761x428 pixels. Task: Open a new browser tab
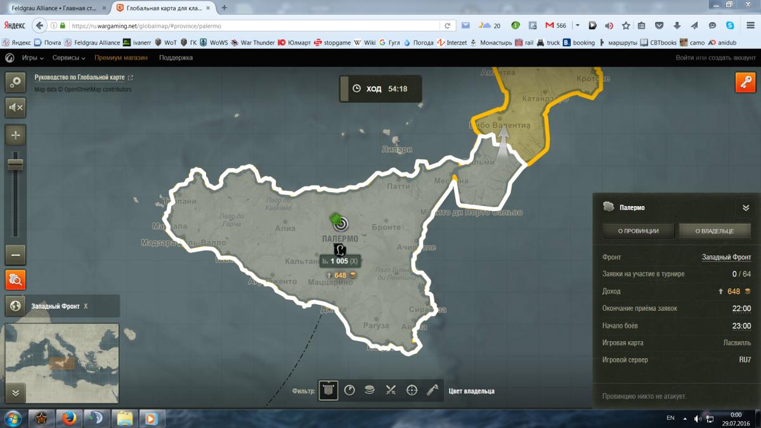224,8
